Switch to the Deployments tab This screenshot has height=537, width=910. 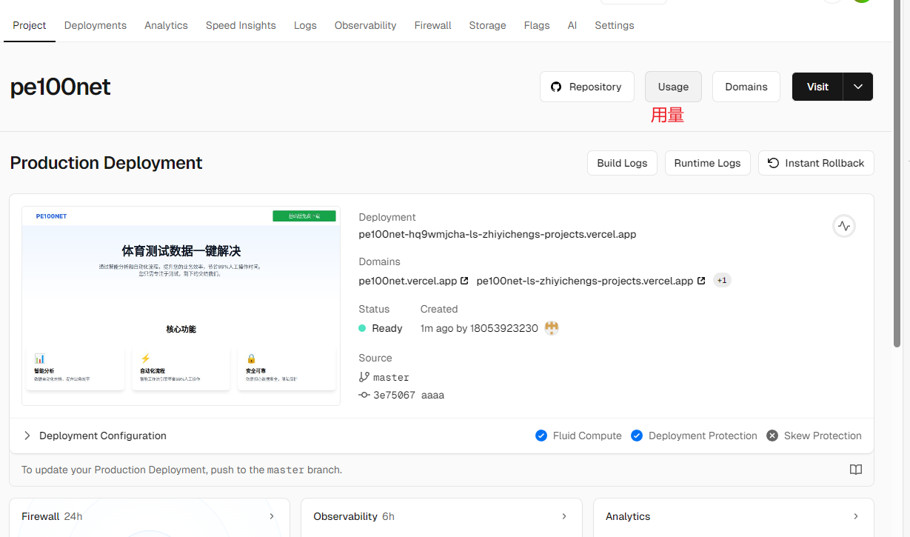point(96,25)
